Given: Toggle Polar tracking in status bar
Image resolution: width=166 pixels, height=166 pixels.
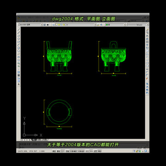Looking at the screenshot, I should click(x=67, y=151).
